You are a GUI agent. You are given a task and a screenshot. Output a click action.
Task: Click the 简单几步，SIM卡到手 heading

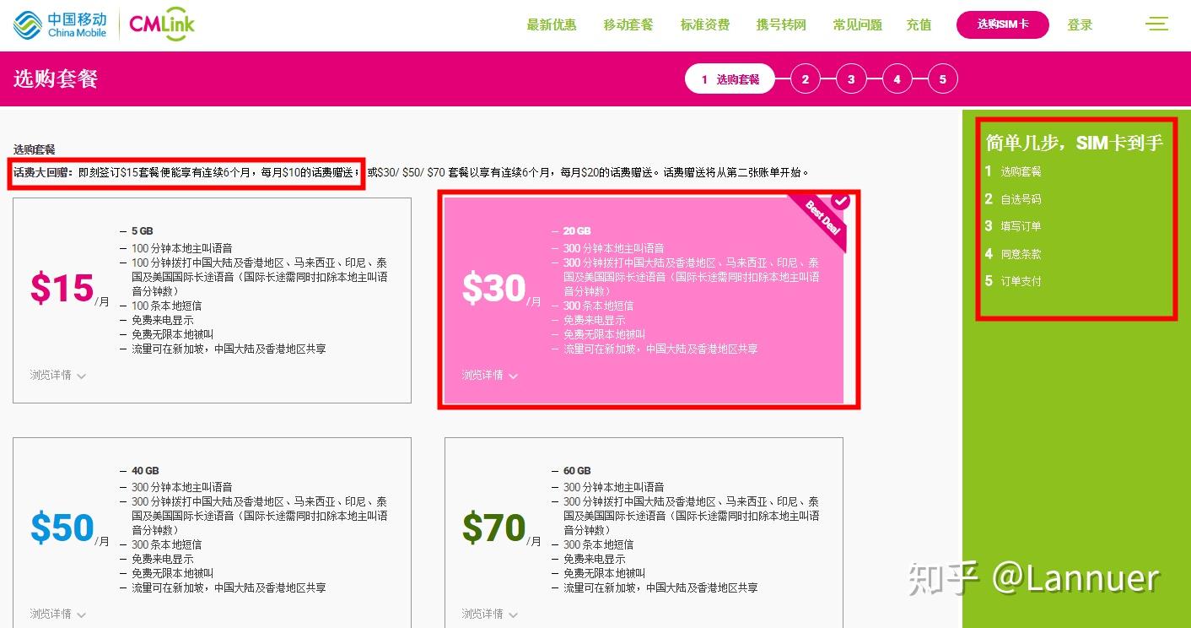[1075, 143]
